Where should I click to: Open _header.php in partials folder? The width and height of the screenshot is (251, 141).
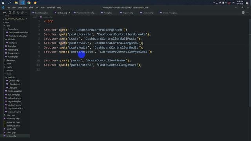coord(15,84)
